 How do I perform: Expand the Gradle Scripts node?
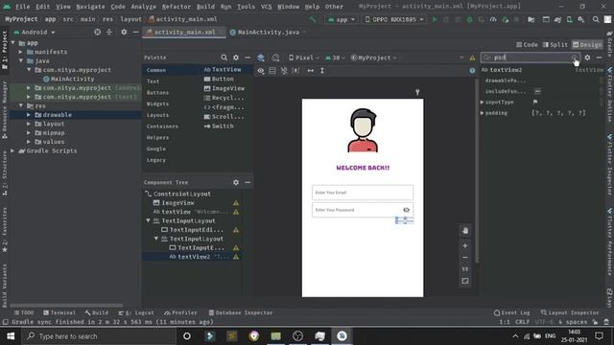pyautogui.click(x=12, y=150)
